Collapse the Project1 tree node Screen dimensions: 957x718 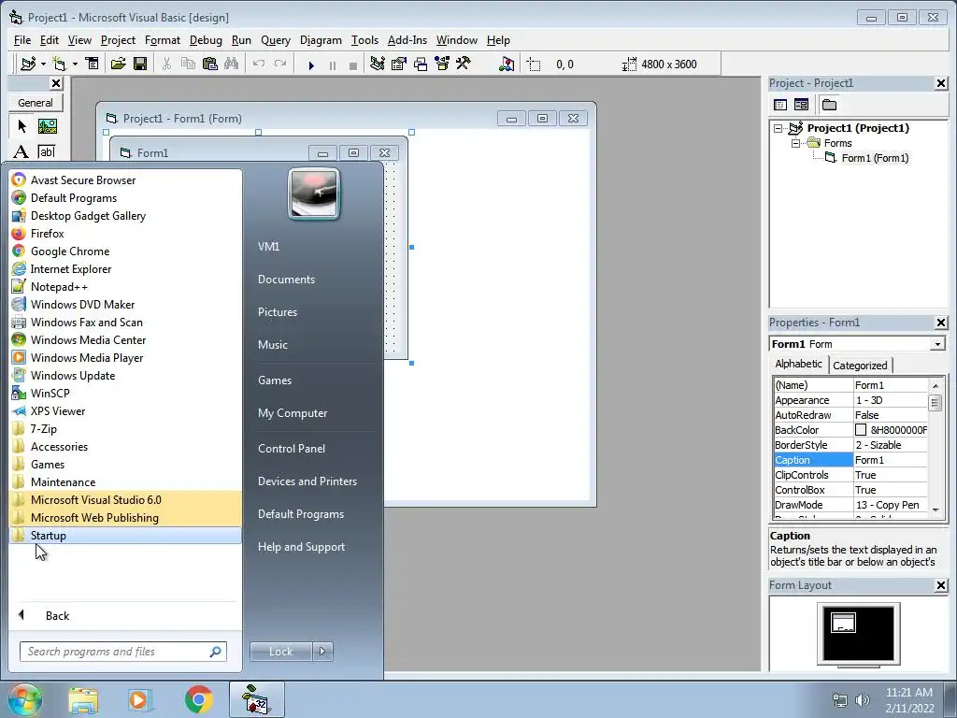[x=778, y=128]
